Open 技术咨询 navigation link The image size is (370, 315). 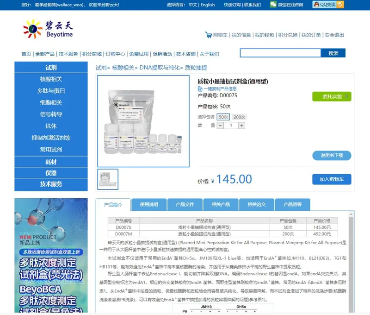(186, 54)
